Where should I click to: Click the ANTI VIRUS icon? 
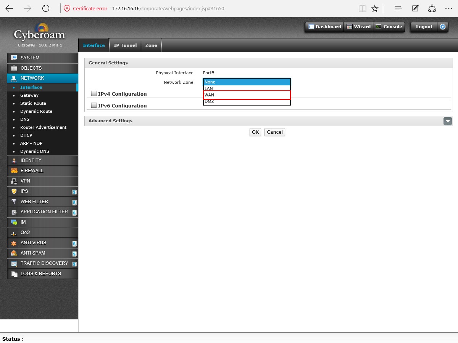pyautogui.click(x=14, y=243)
